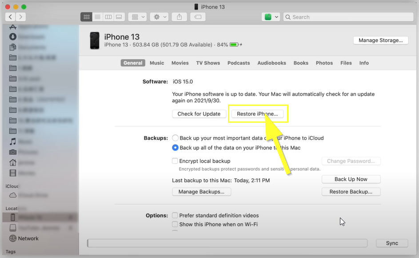Viewport: 419px width, 258px height.
Task: Click the Share toolbar icon
Action: click(180, 17)
